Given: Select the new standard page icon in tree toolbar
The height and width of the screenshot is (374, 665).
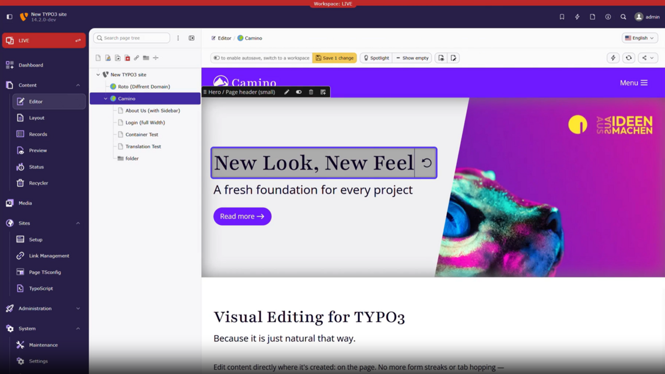Looking at the screenshot, I should 99,58.
